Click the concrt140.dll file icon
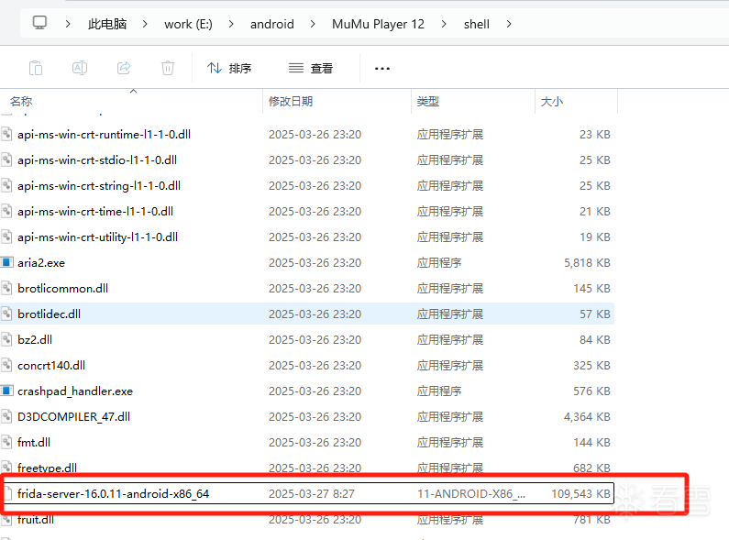Screen dimensions: 729x540 click(x=6, y=365)
